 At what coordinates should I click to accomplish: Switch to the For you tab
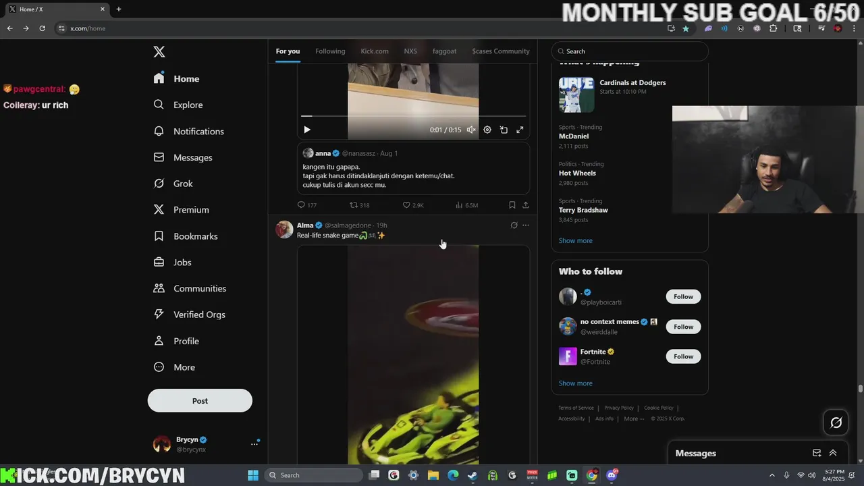coord(288,51)
